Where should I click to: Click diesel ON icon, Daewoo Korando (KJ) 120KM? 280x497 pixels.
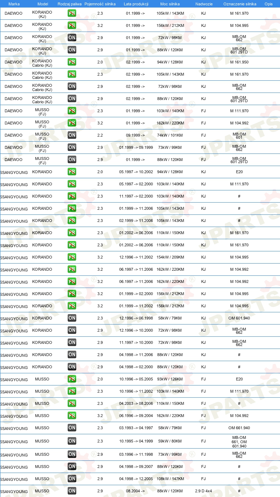click(x=72, y=50)
